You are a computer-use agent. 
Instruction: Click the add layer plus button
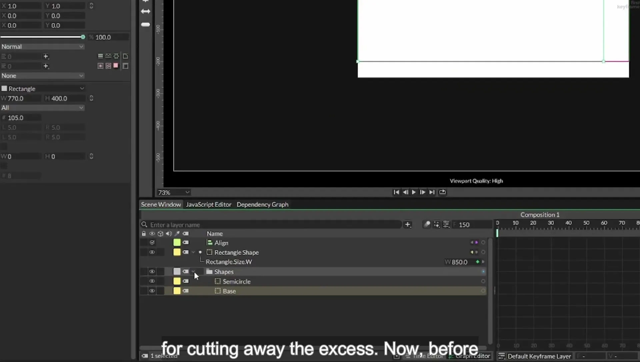[x=407, y=225]
